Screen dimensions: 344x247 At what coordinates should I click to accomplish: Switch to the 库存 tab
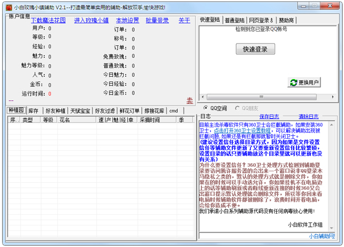tap(33, 111)
